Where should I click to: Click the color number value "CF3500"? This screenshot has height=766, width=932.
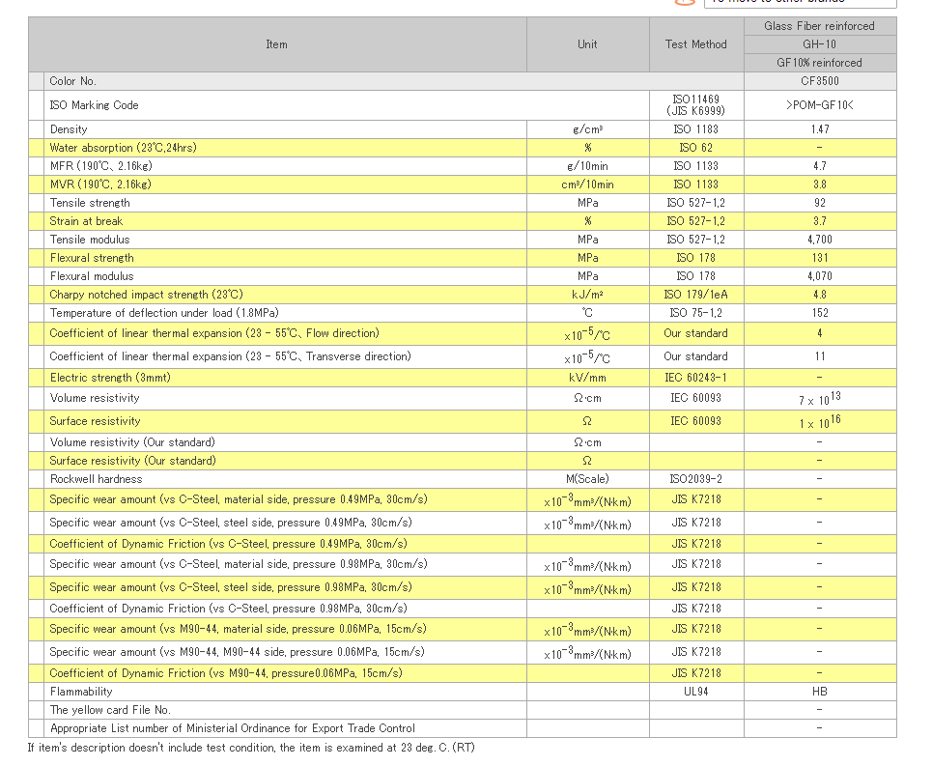coord(820,81)
